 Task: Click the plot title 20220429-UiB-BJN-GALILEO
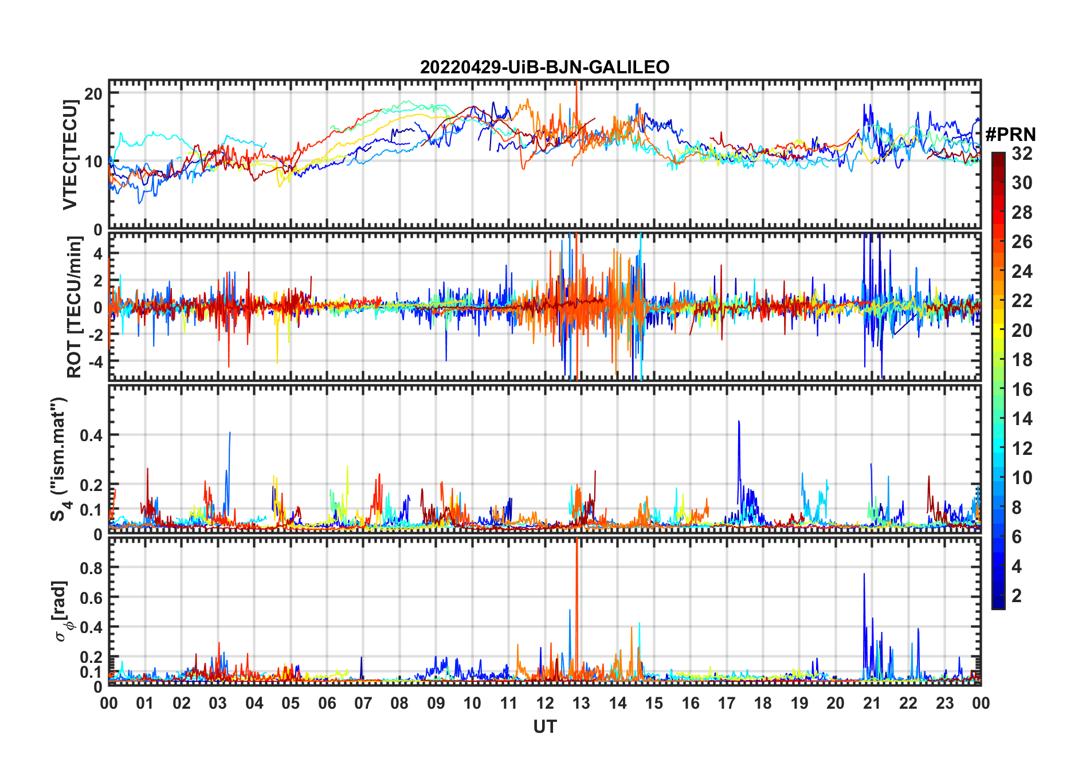point(544,67)
